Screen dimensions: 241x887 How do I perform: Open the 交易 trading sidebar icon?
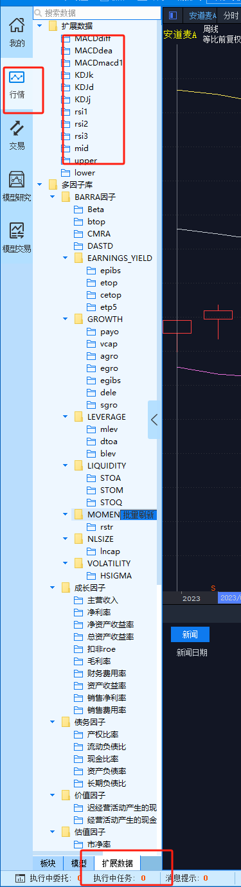17,135
